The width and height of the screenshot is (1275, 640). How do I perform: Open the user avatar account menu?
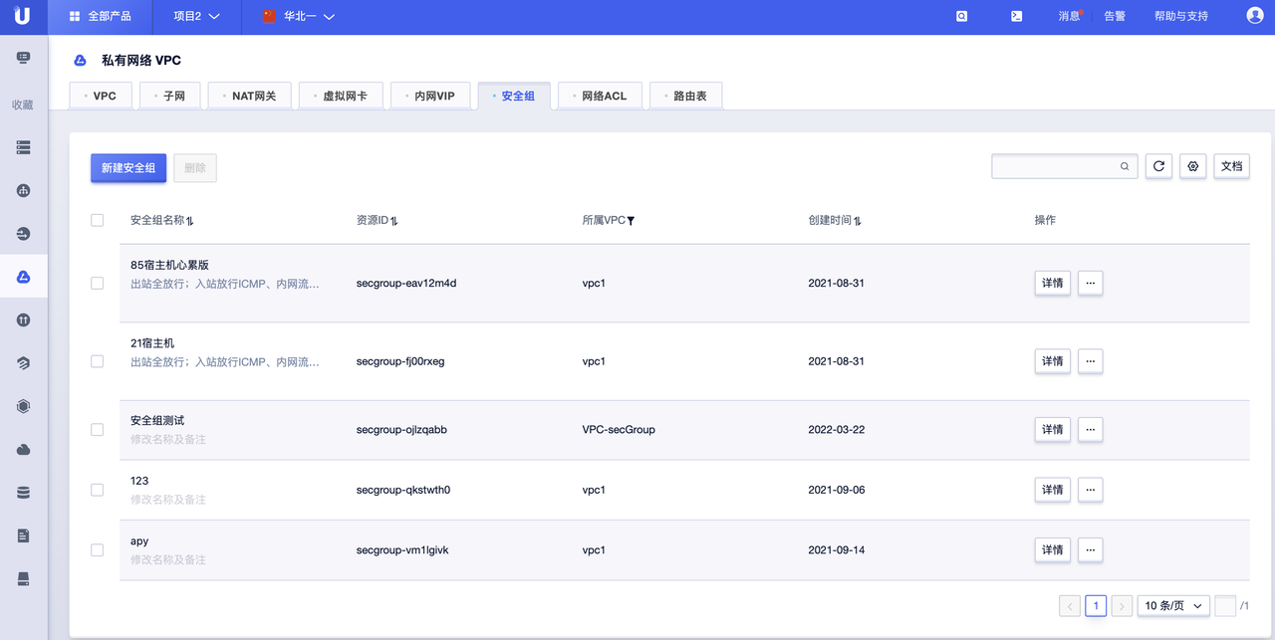coord(1253,14)
